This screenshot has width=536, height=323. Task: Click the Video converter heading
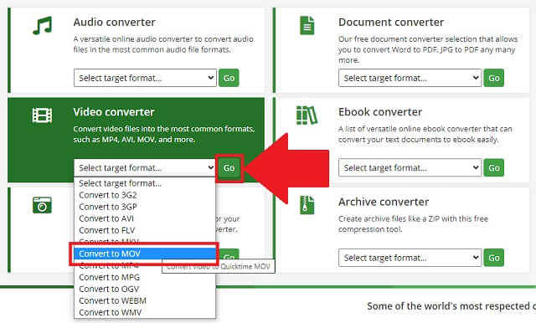click(x=114, y=112)
